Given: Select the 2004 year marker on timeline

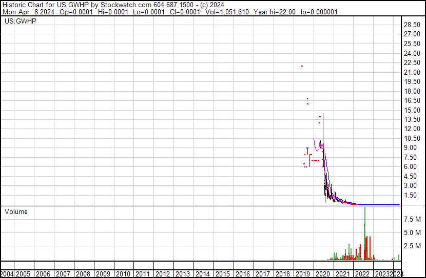Looking at the screenshot, I should pos(7,274).
